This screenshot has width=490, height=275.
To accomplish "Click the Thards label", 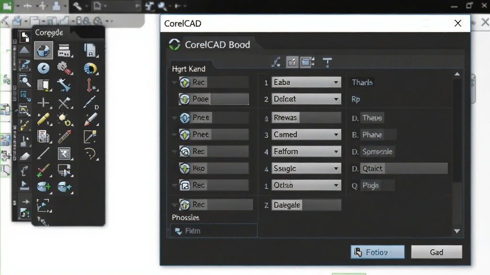I will point(362,82).
